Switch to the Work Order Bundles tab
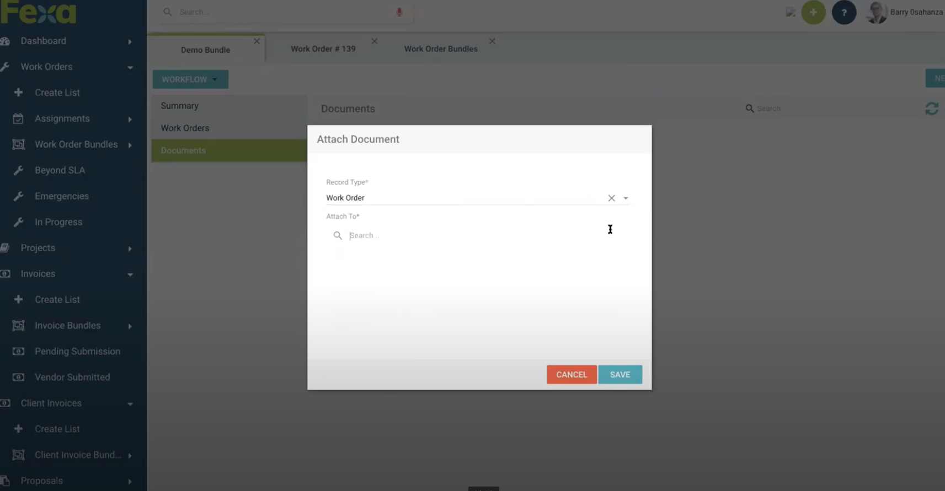This screenshot has width=945, height=491. pos(440,49)
